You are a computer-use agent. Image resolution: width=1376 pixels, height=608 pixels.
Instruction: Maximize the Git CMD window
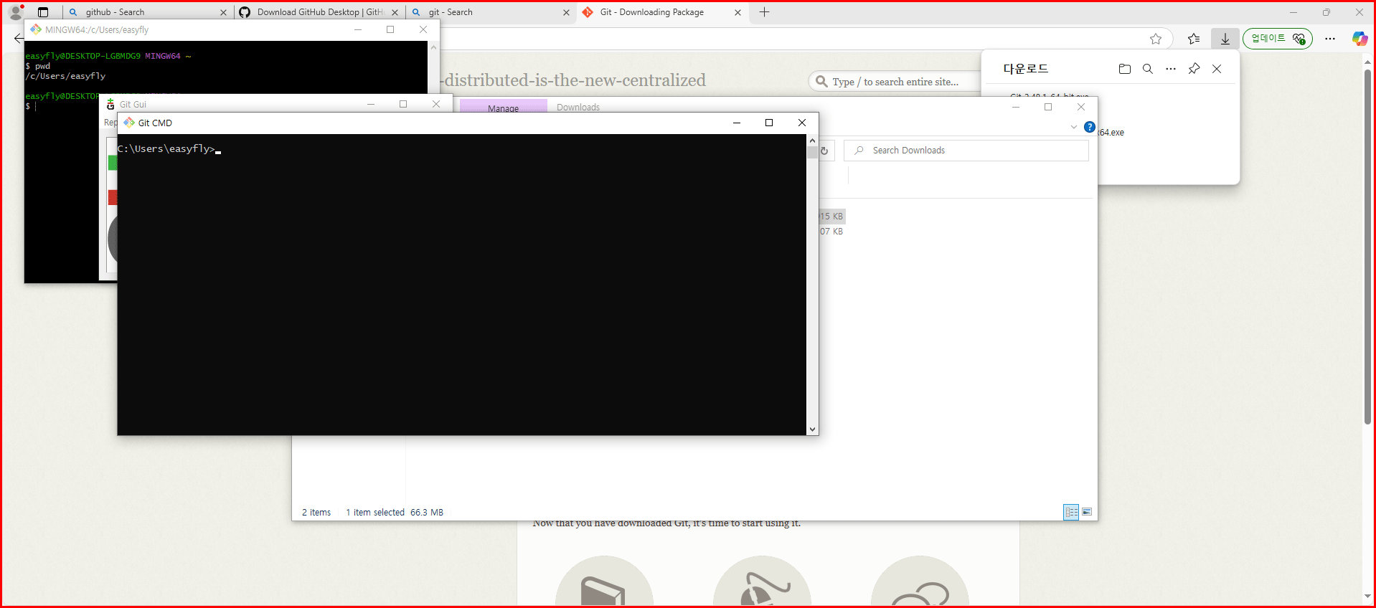769,123
